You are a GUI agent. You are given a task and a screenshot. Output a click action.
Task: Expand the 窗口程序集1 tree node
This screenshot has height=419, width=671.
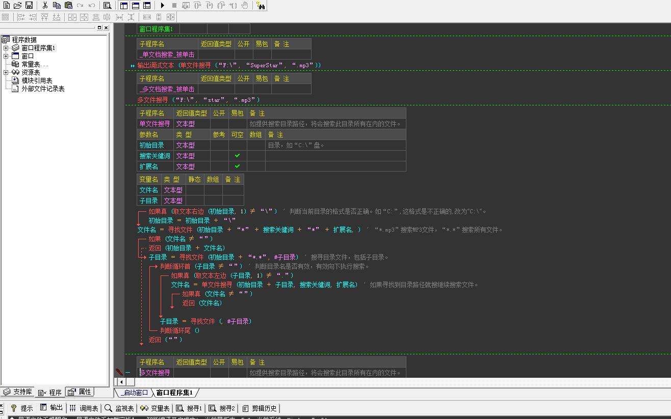[x=6, y=48]
